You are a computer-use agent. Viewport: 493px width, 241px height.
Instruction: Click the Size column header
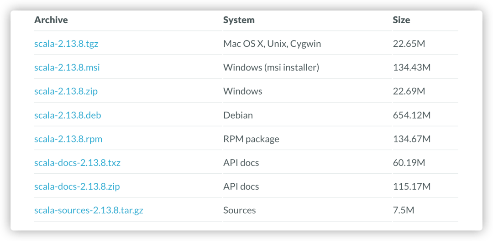tap(402, 20)
